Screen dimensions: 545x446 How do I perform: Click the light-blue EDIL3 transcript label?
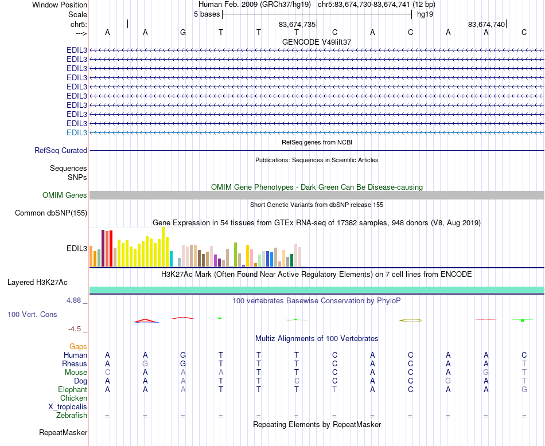(77, 132)
